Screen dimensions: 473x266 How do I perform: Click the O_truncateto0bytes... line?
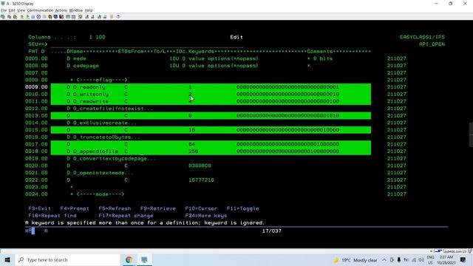pyautogui.click(x=103, y=137)
